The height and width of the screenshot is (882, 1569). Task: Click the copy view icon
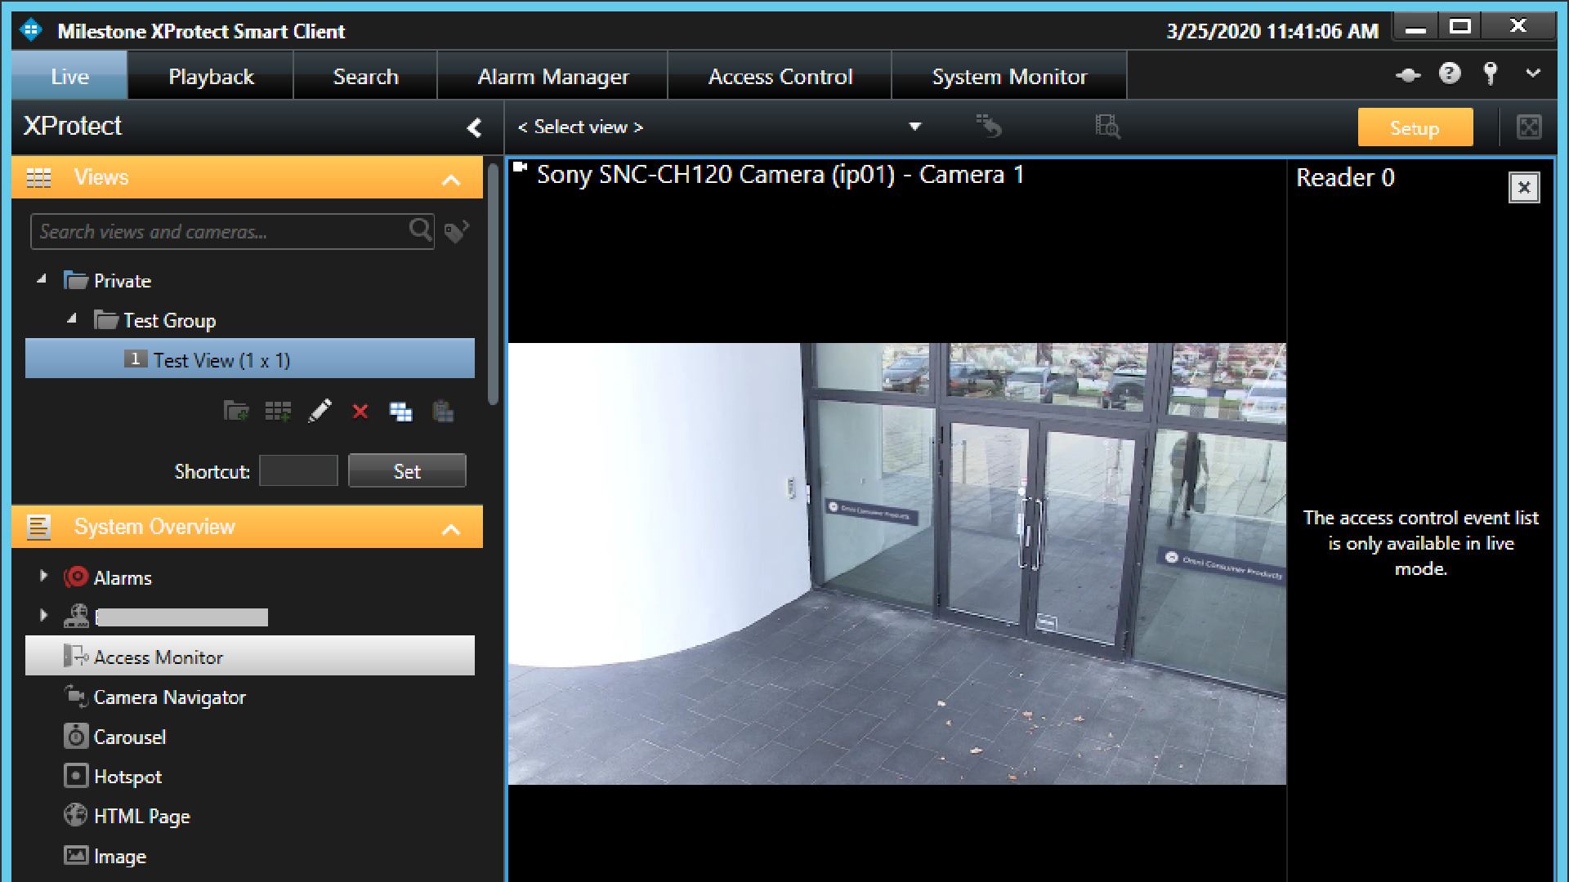click(x=400, y=411)
